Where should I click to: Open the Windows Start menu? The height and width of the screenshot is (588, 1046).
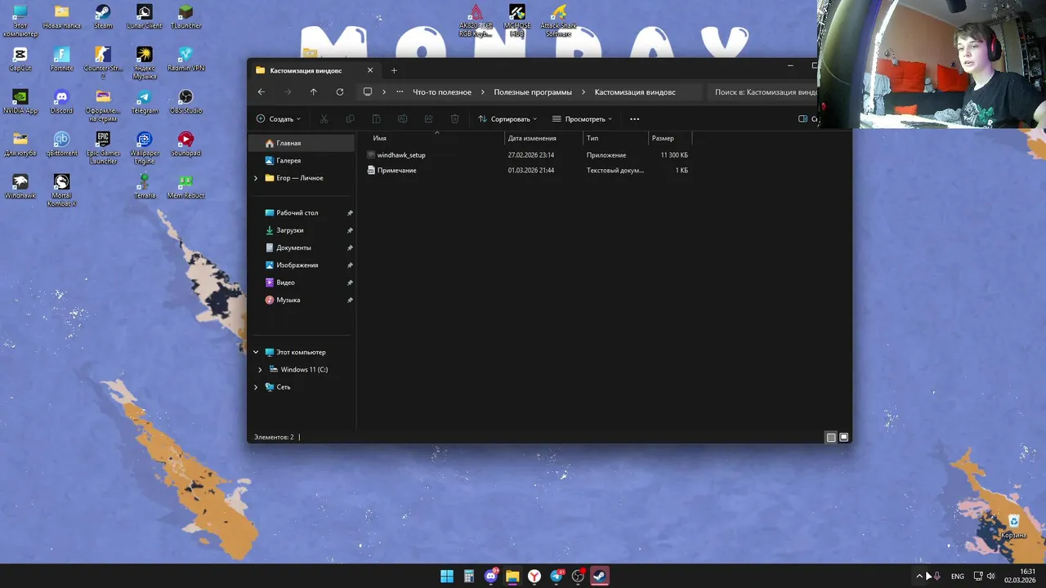(447, 576)
